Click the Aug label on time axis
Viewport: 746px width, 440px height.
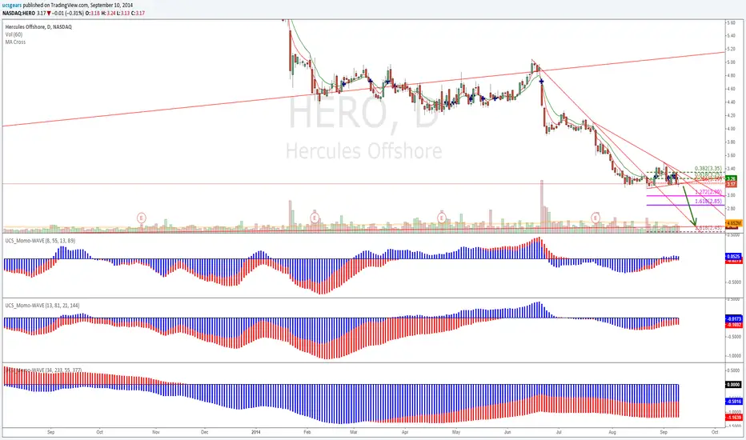pos(612,432)
